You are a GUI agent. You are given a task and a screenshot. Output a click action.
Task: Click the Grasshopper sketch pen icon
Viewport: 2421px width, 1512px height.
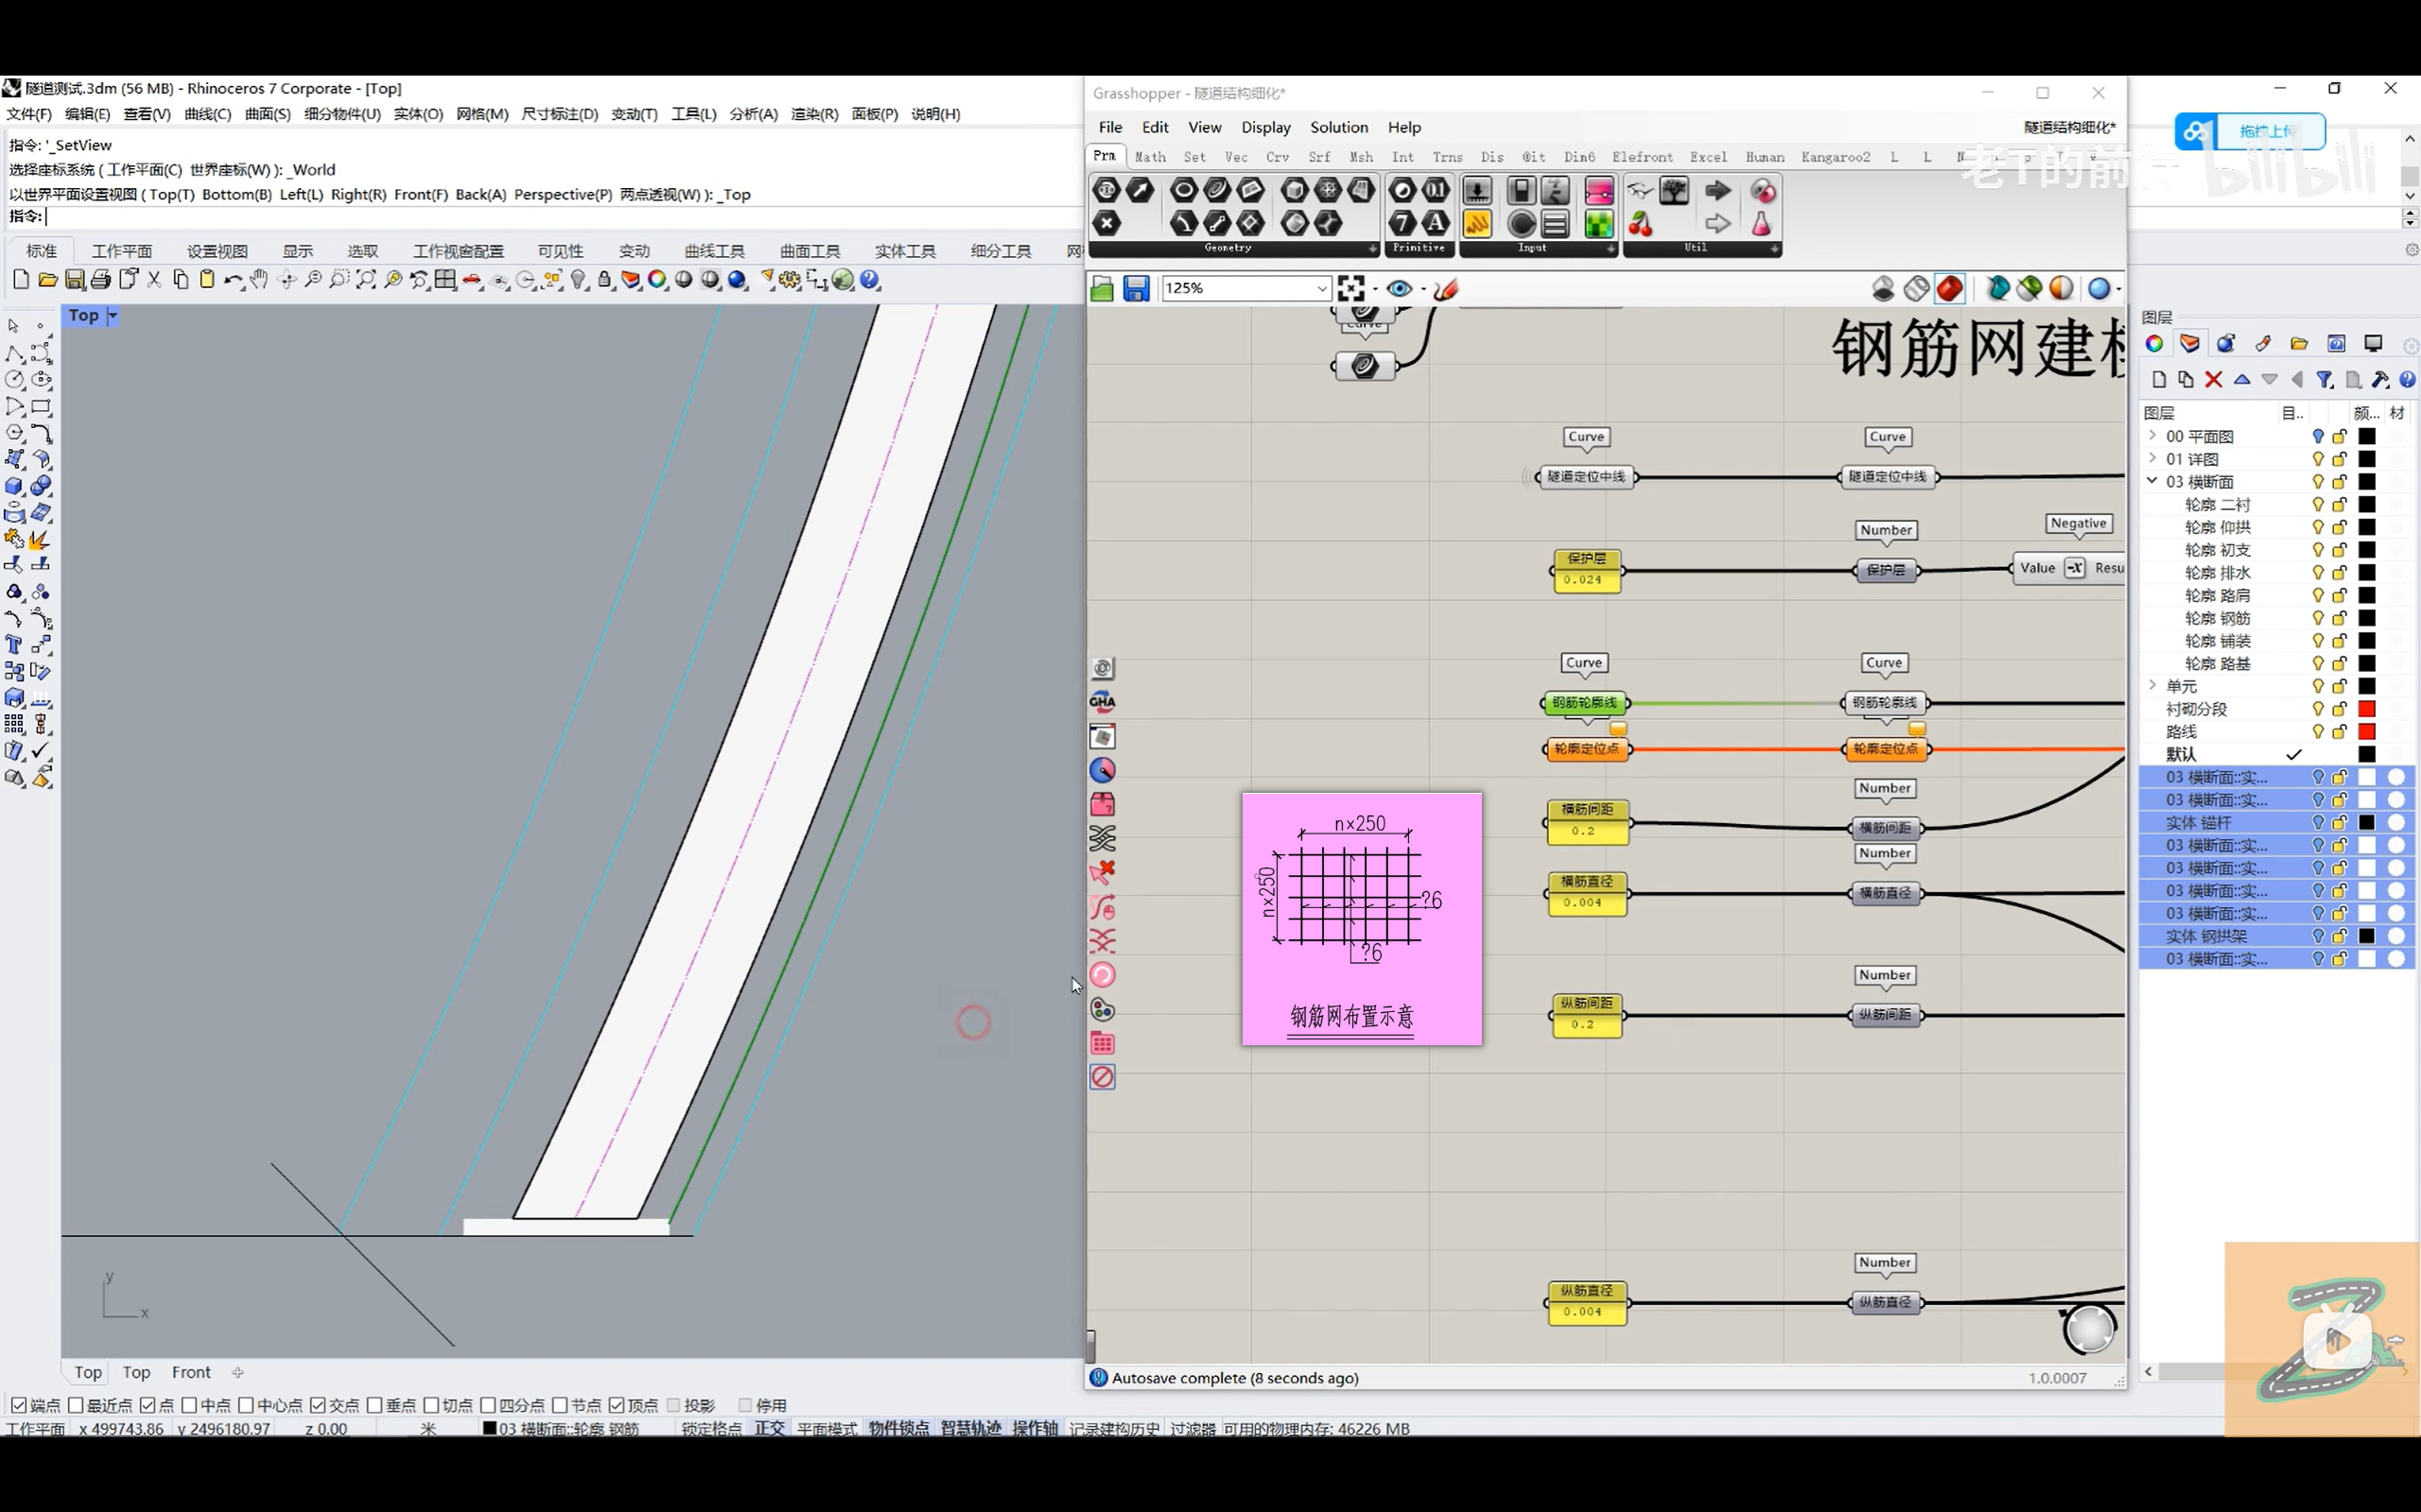point(1446,289)
